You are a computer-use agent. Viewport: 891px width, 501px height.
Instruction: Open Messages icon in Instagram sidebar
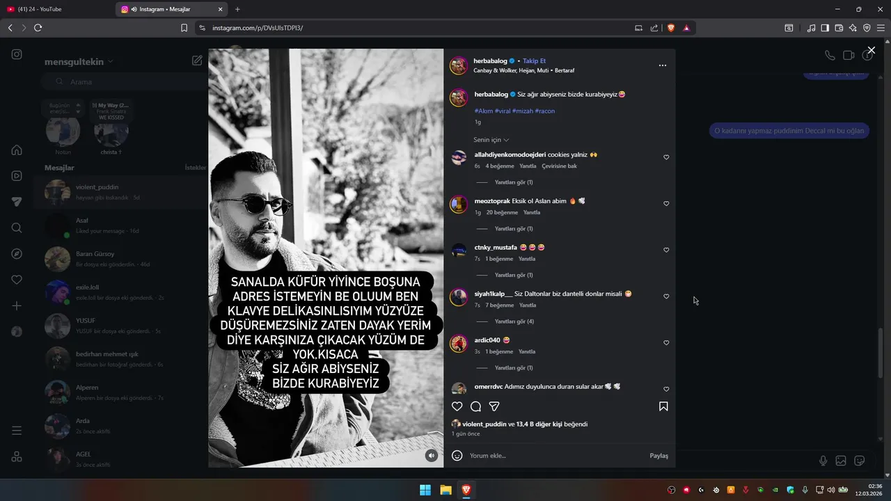tap(17, 202)
